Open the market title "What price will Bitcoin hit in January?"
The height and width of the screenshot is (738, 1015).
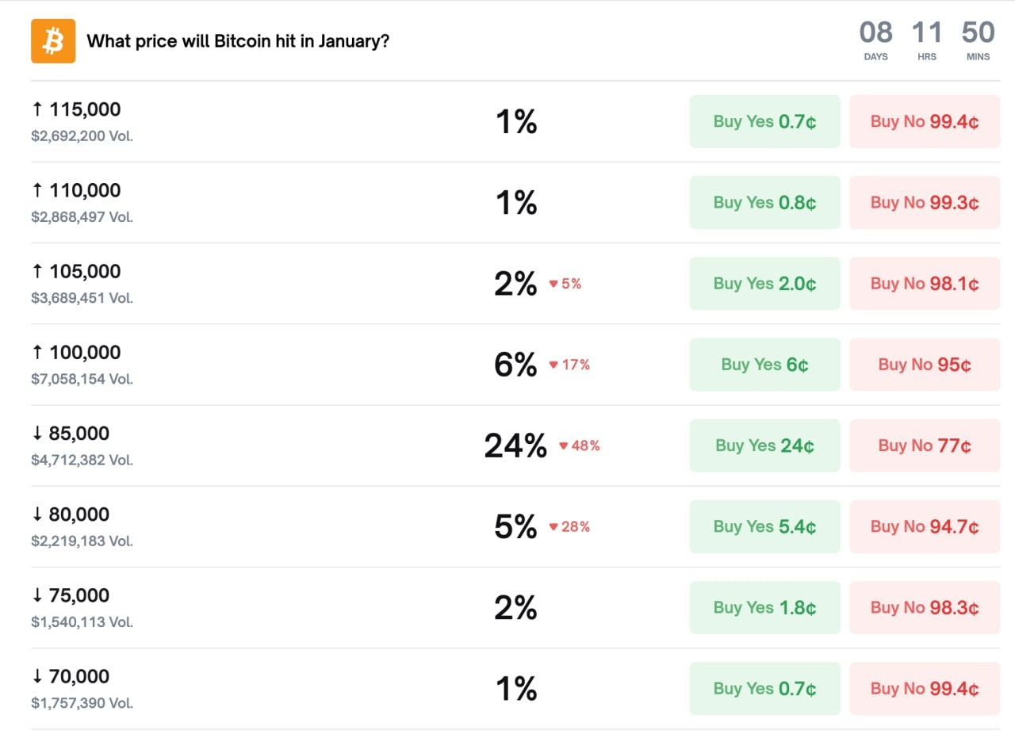pyautogui.click(x=238, y=41)
